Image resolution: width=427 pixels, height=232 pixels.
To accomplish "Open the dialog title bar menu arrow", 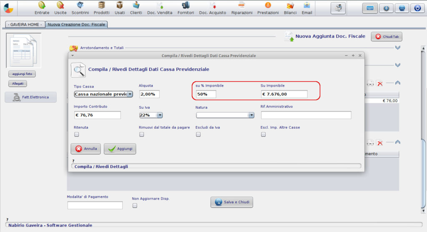I will click(x=73, y=55).
